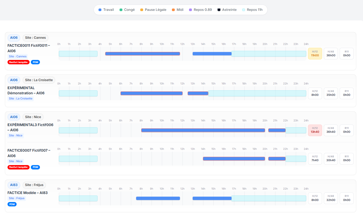Click the H/12 8h00 box for Démonstration

click(x=315, y=93)
